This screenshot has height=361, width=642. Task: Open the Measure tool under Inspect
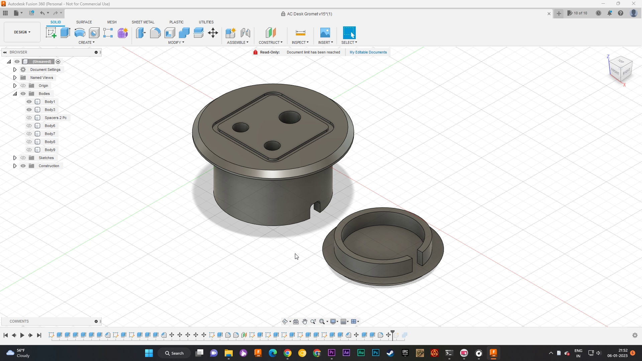point(300,32)
